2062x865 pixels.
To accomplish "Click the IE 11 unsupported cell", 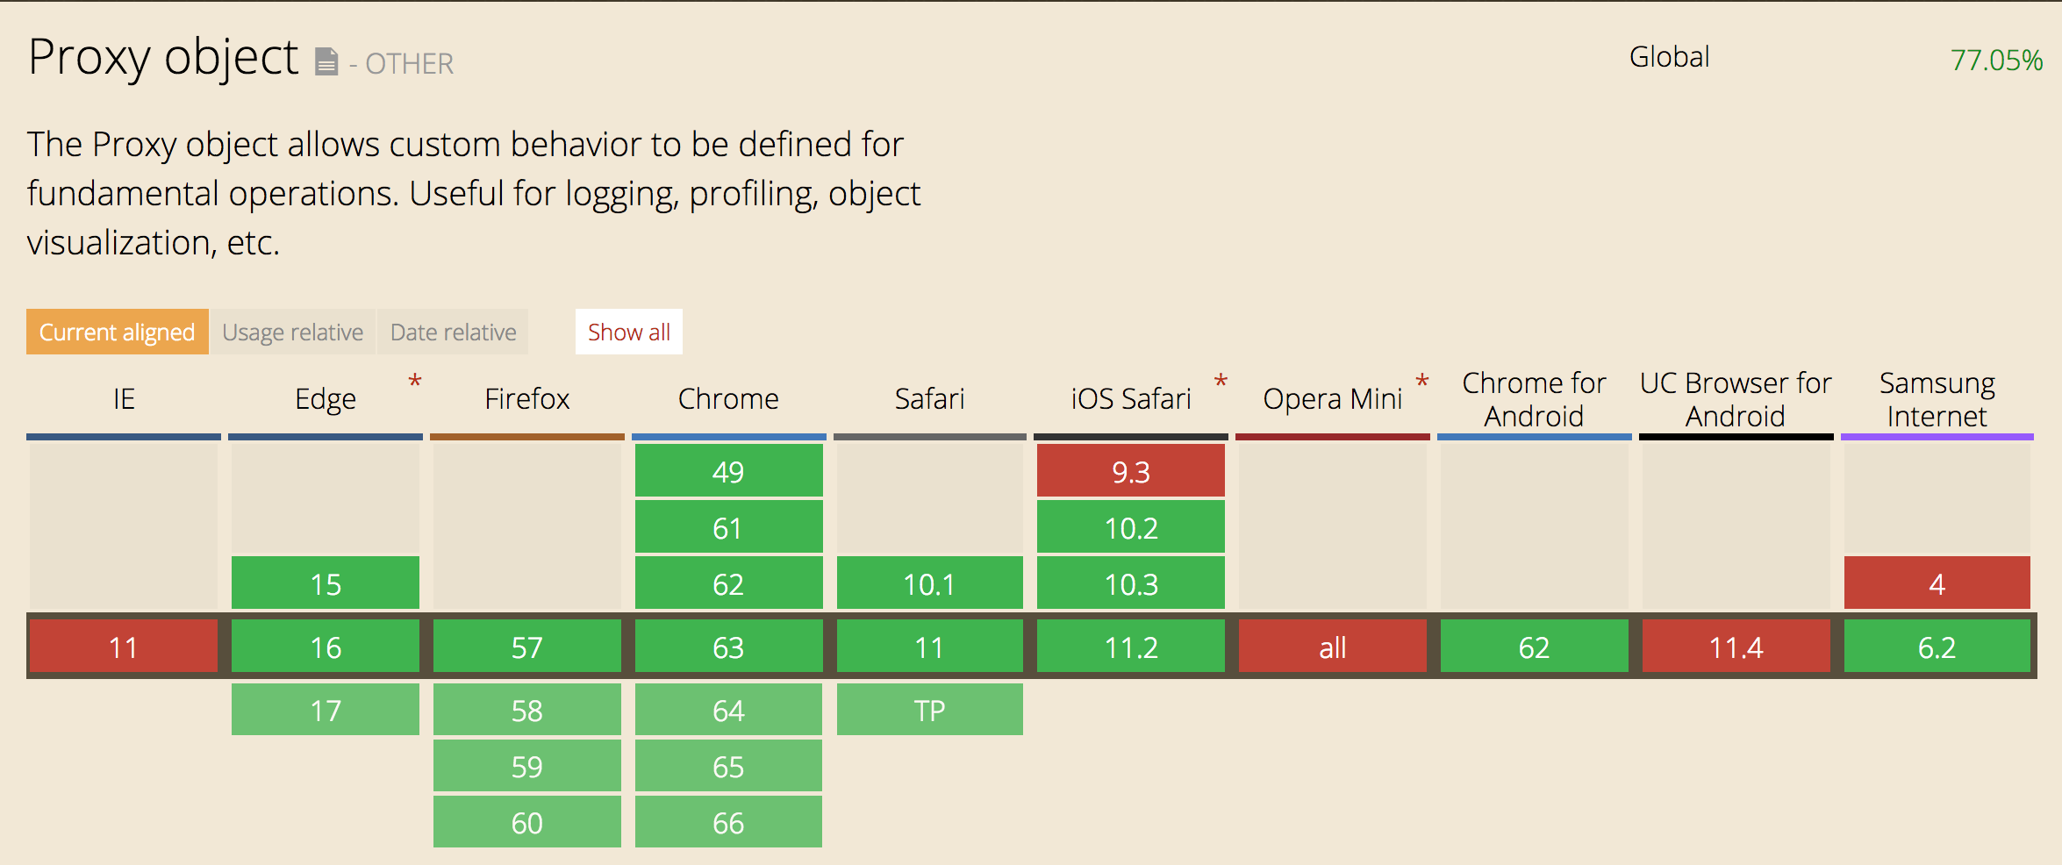I will coord(124,647).
